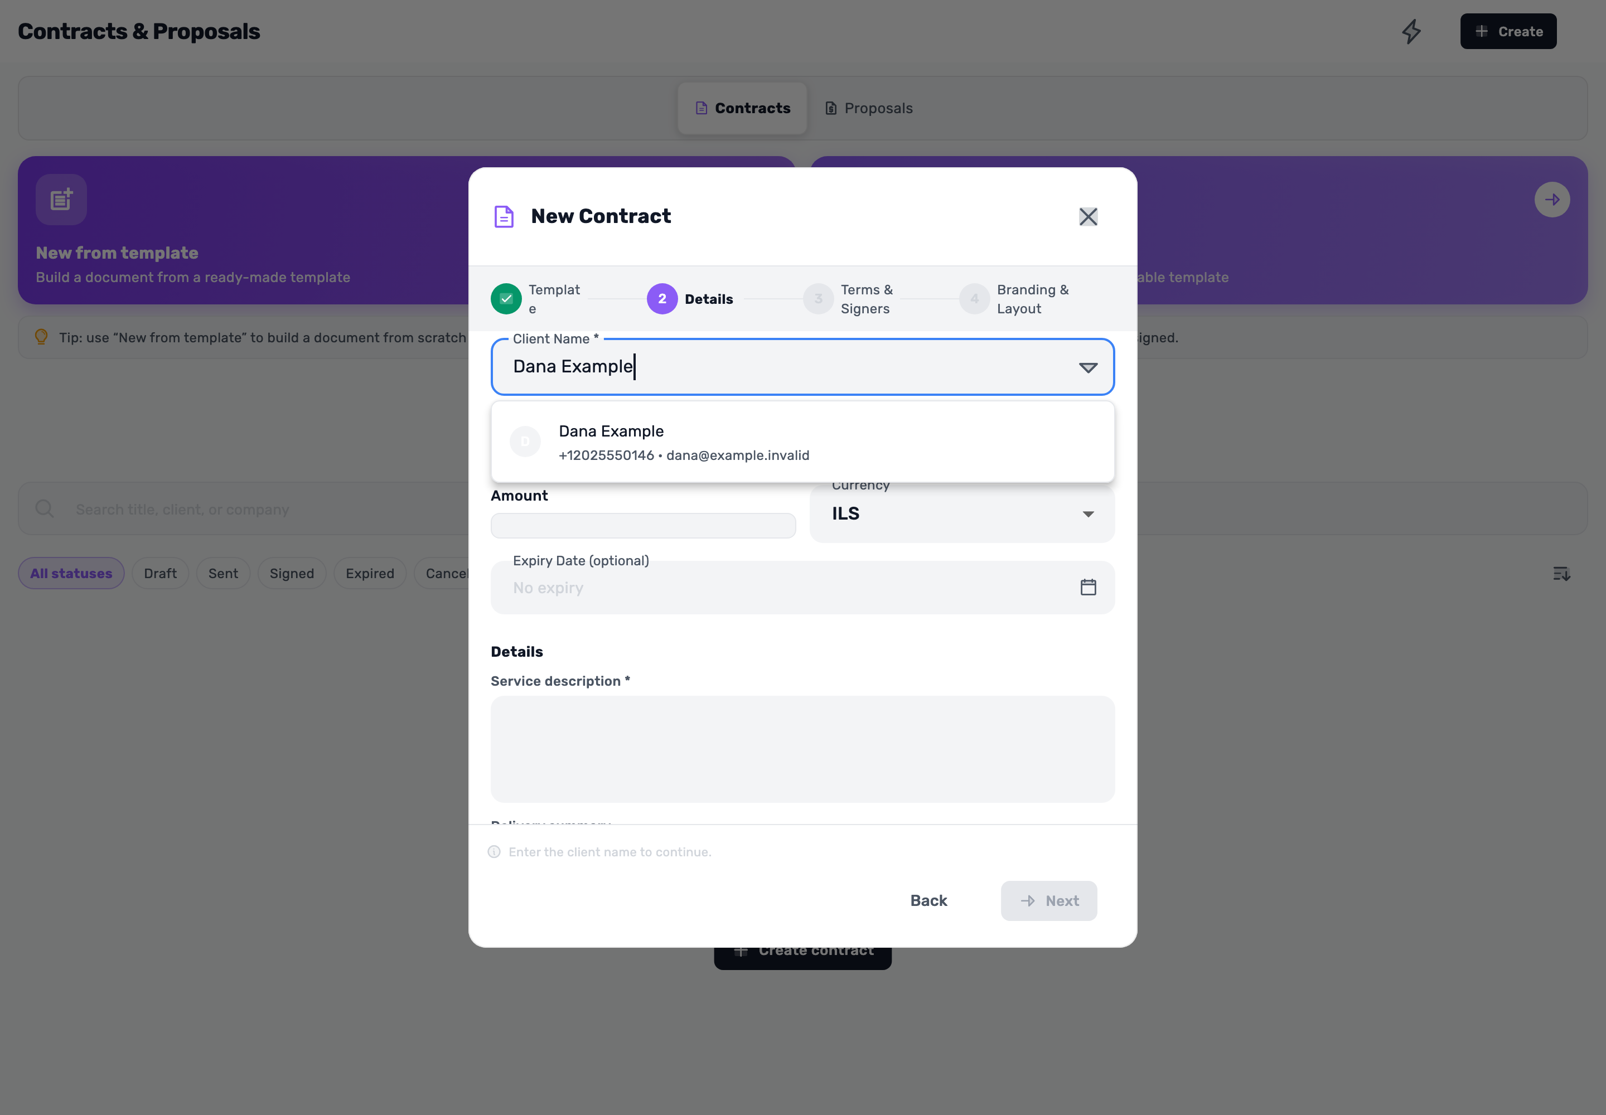Screen dimensions: 1606x1115
Task: Click the sort order icon
Action: (1561, 574)
